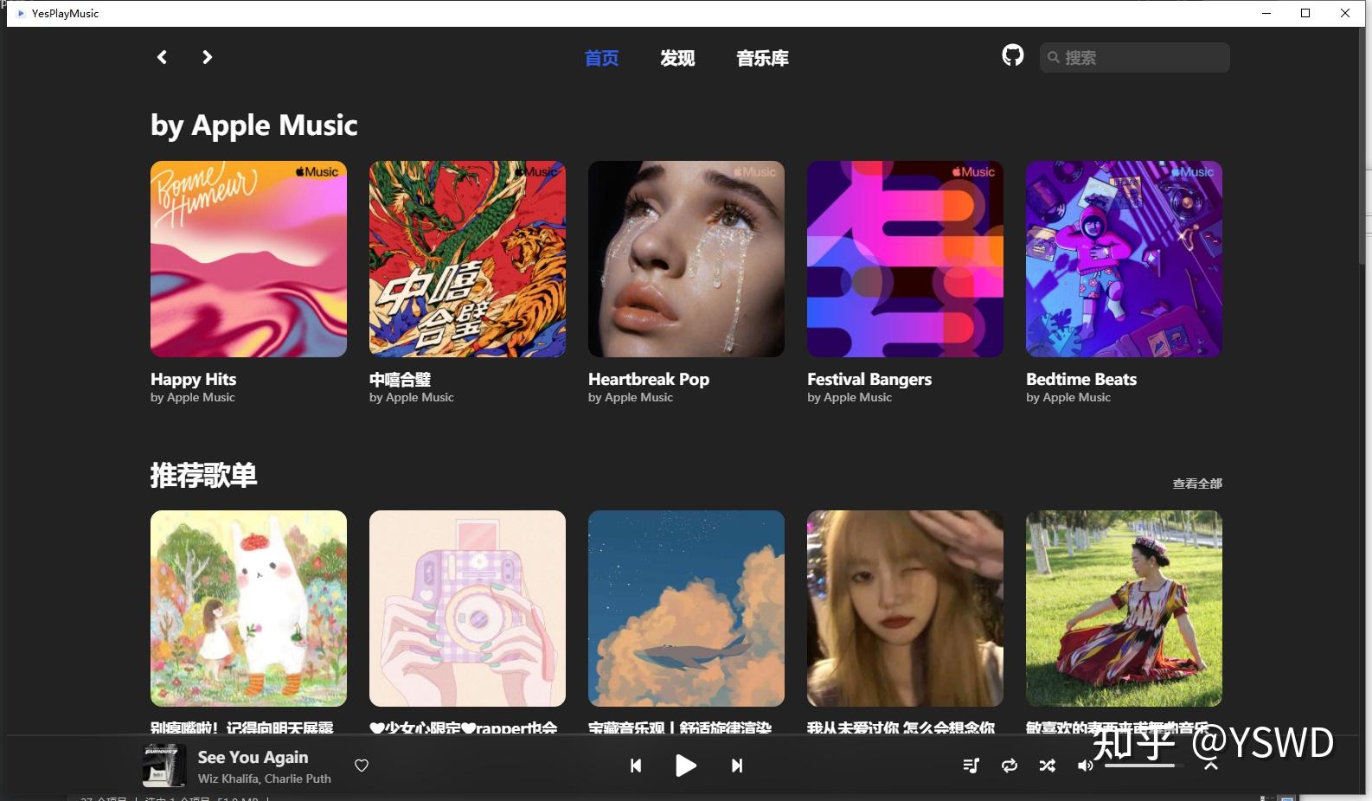Click the search magnifier icon

point(1053,58)
